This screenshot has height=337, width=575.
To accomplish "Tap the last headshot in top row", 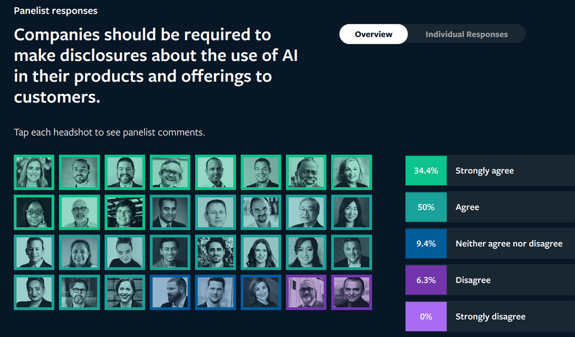I will [x=352, y=172].
